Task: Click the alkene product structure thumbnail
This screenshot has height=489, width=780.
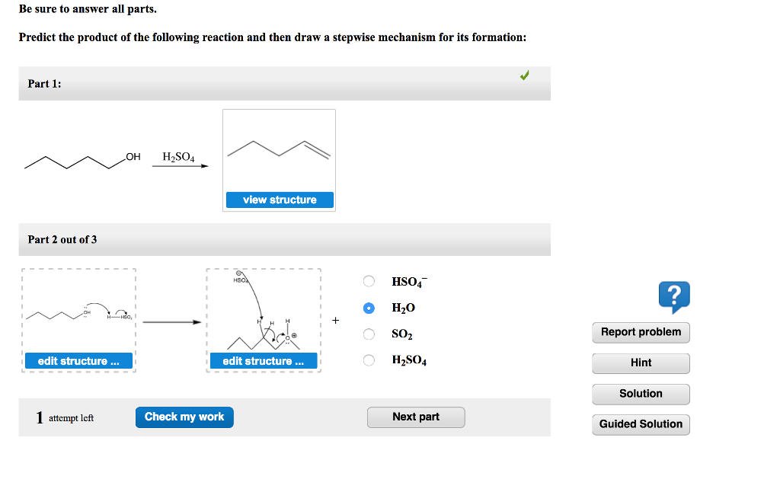Action: click(279, 149)
